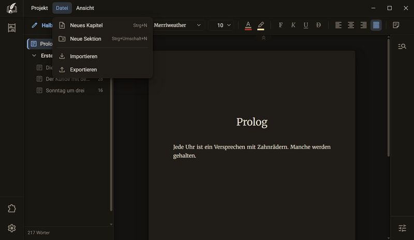Choose Importieren from menu
This screenshot has height=240, width=414.
(x=102, y=56)
